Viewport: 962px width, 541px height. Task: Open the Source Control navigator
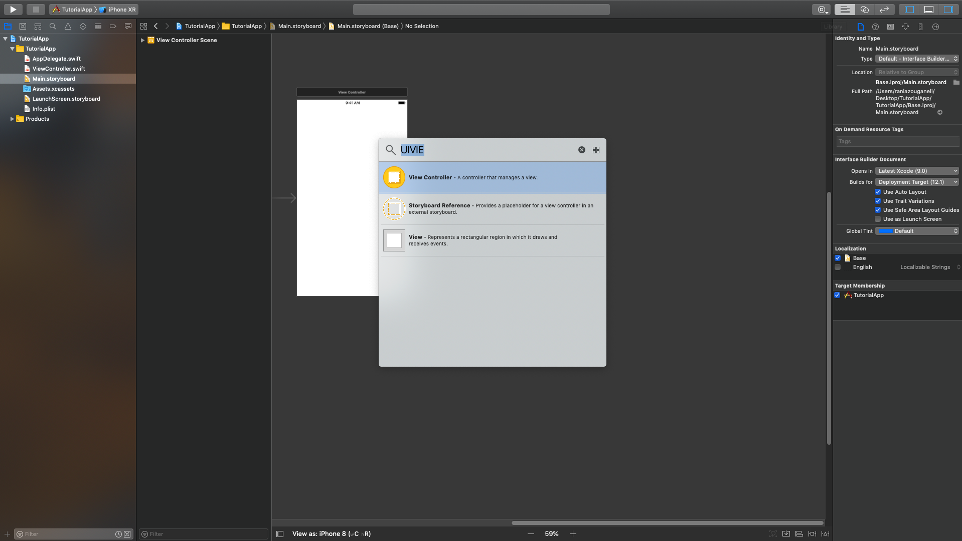click(x=23, y=26)
